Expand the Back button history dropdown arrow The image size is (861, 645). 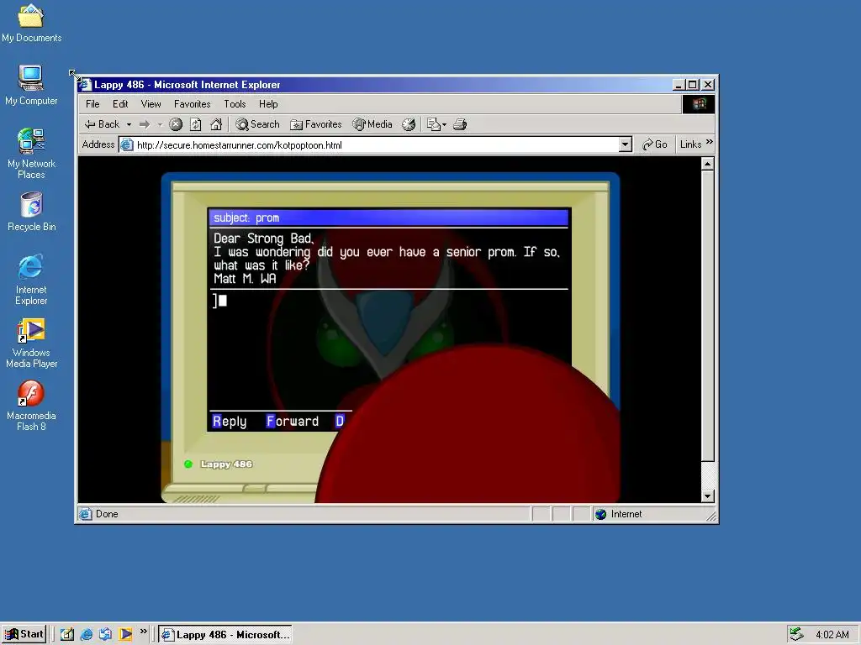click(x=129, y=124)
